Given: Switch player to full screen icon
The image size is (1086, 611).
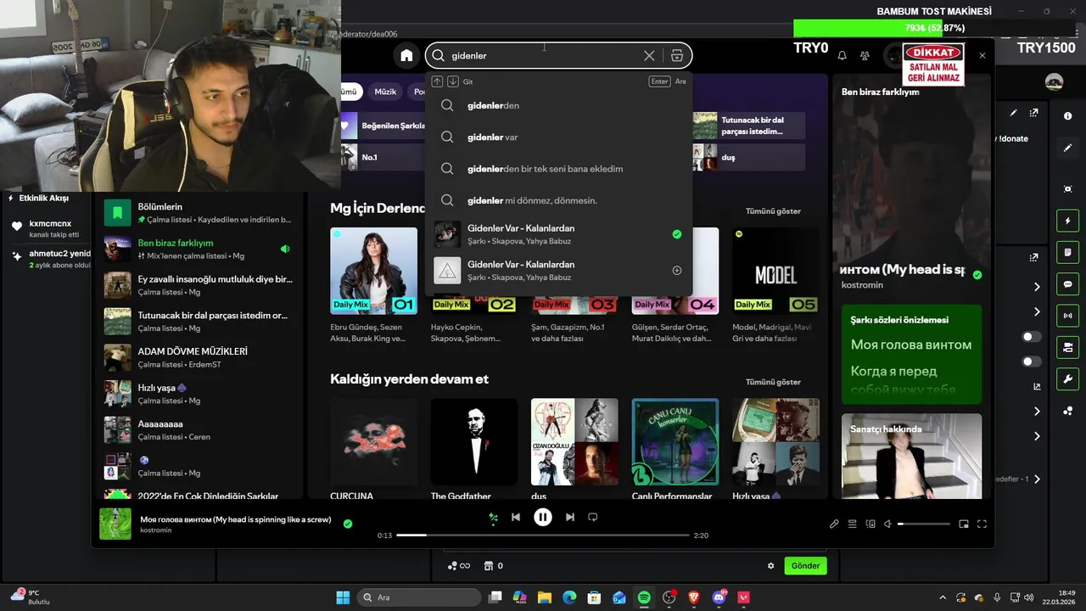Looking at the screenshot, I should (982, 524).
